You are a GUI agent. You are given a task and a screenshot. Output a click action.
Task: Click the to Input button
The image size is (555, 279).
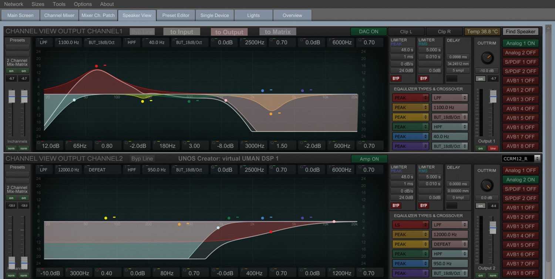click(x=182, y=32)
